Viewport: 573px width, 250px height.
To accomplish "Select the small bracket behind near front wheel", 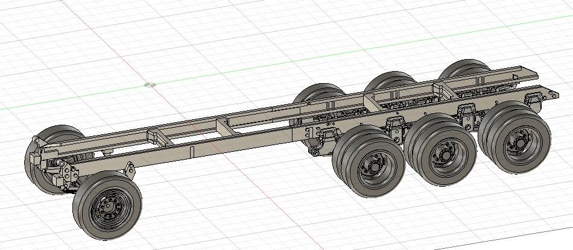I will tap(129, 170).
